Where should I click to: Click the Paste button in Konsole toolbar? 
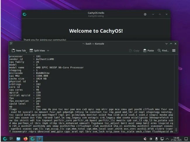(x=148, y=51)
